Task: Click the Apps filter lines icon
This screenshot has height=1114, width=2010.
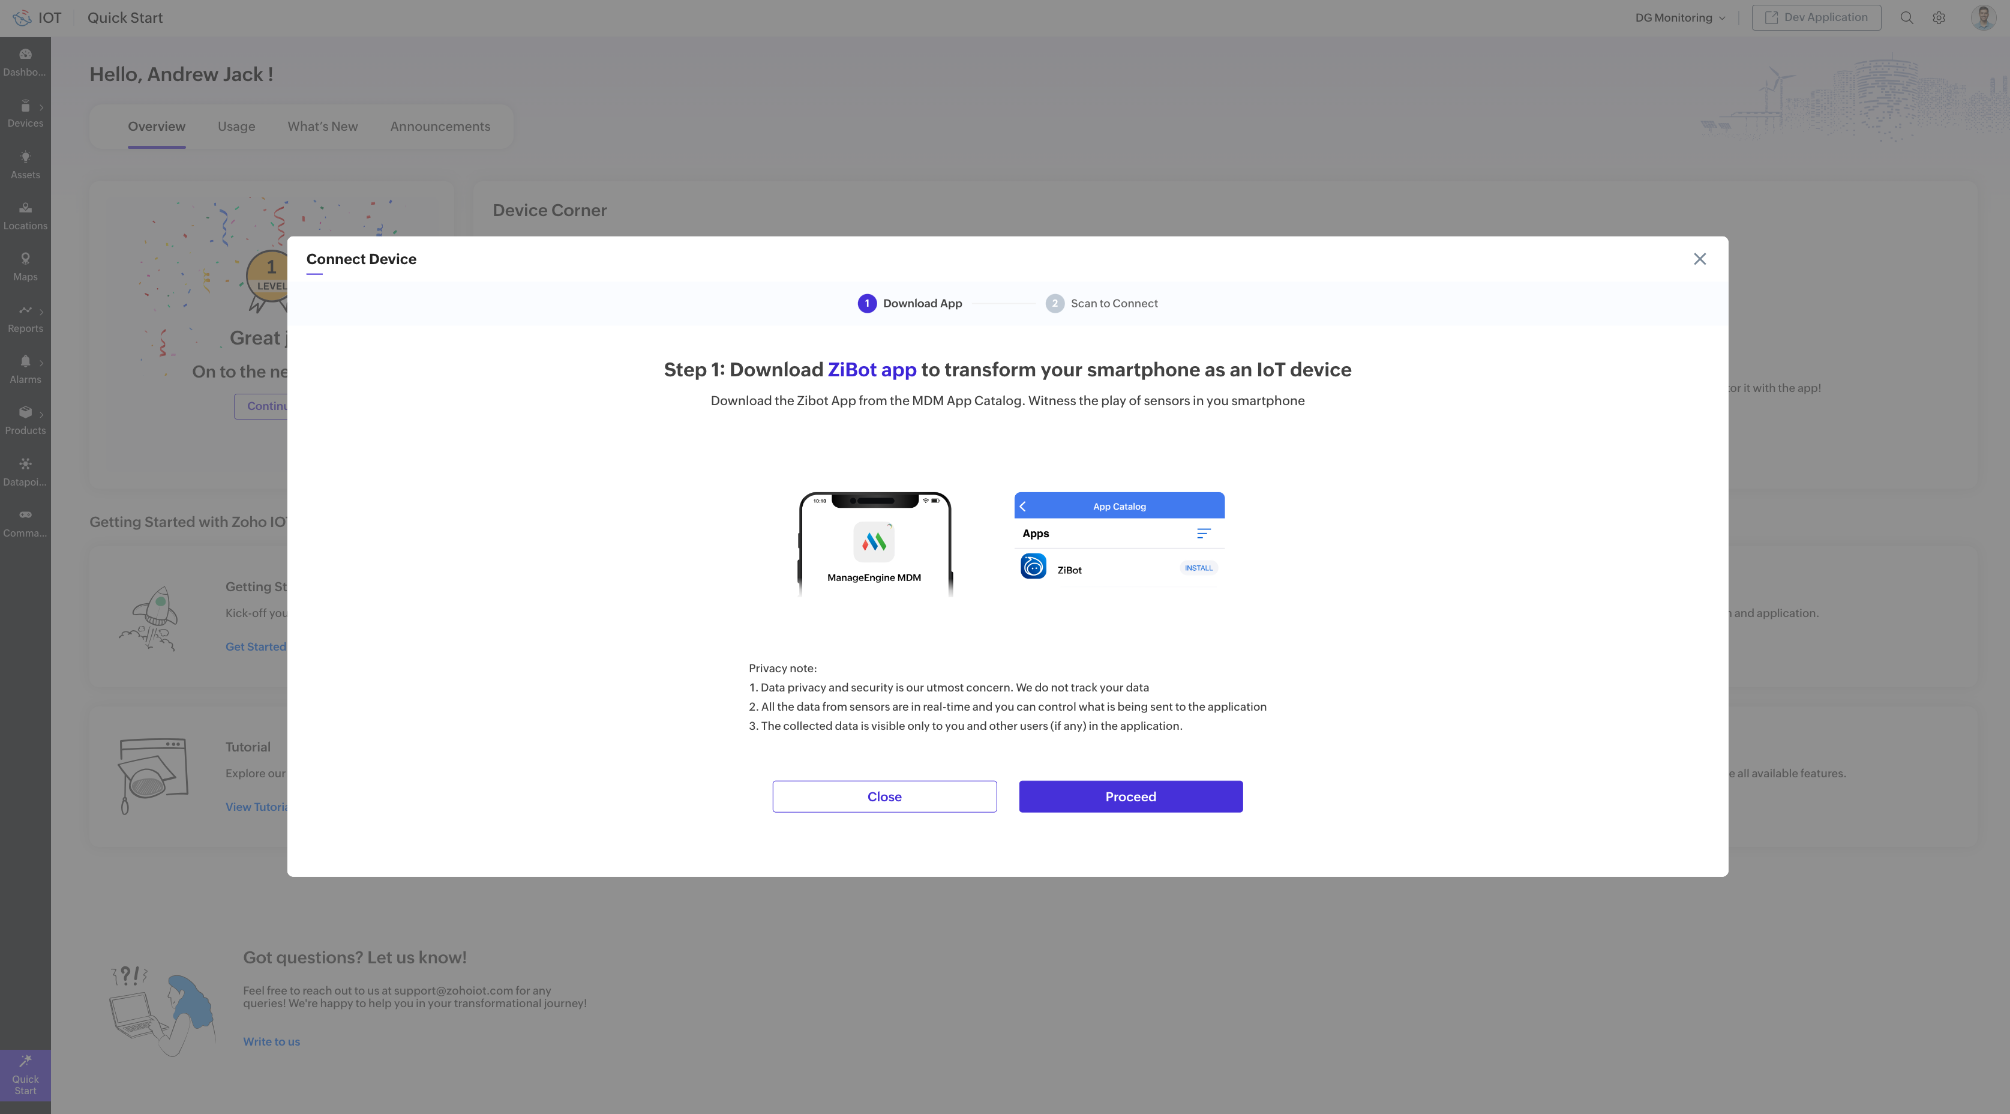Action: (1203, 533)
